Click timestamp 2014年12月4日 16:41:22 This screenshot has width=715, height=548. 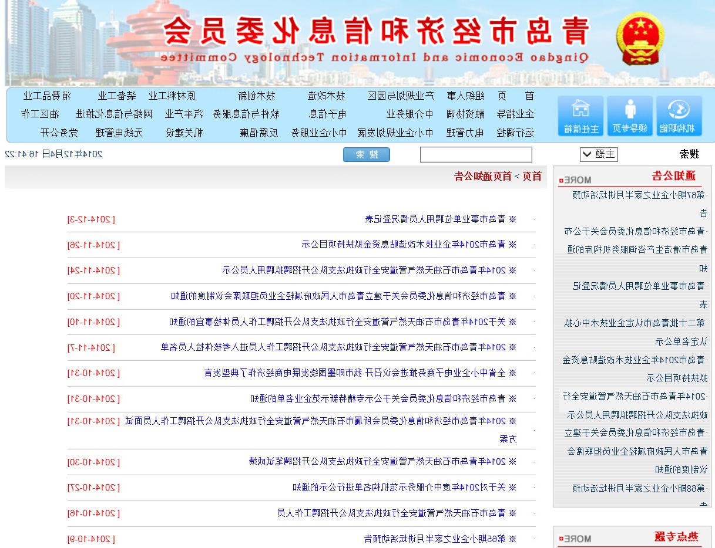[53, 154]
